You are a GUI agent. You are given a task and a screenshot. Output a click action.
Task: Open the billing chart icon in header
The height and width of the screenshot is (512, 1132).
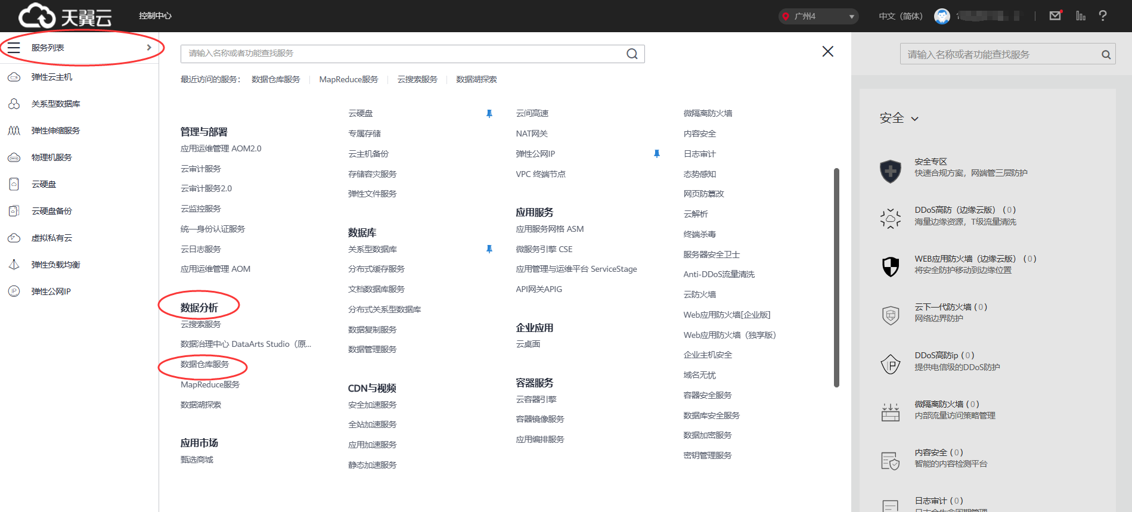coord(1081,15)
